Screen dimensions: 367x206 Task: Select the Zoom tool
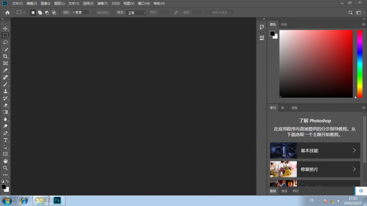(x=5, y=168)
